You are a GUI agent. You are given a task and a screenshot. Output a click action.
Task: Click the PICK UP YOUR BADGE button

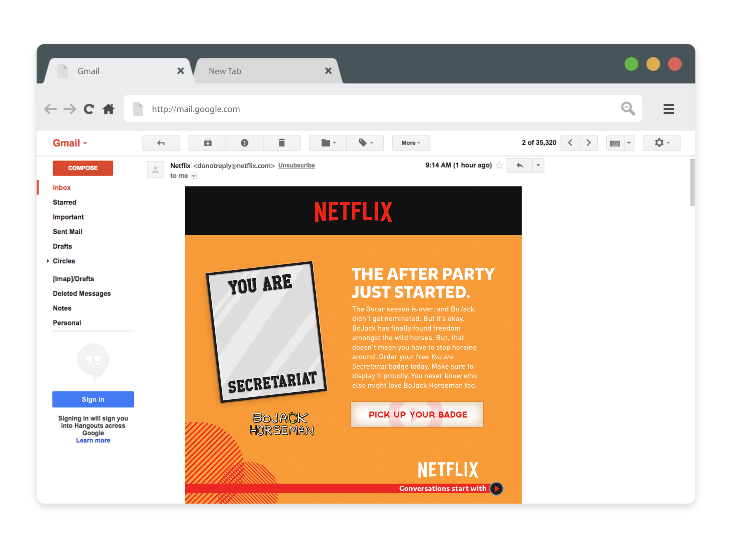pyautogui.click(x=417, y=415)
